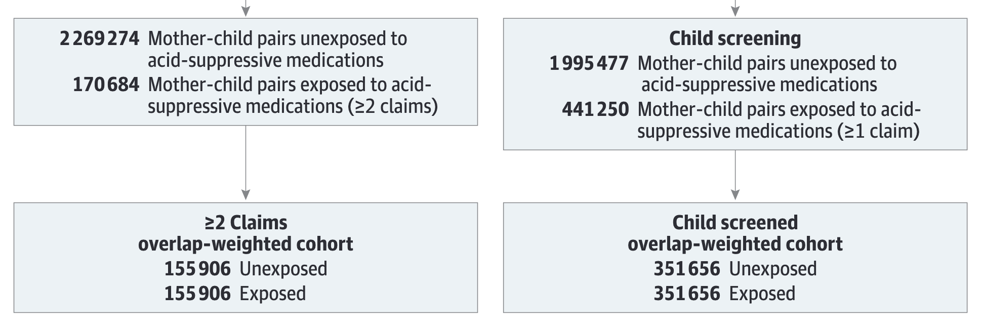Click the arrowhead pointing into the ≥2 Claims box
This screenshot has width=982, height=329.
click(x=246, y=194)
